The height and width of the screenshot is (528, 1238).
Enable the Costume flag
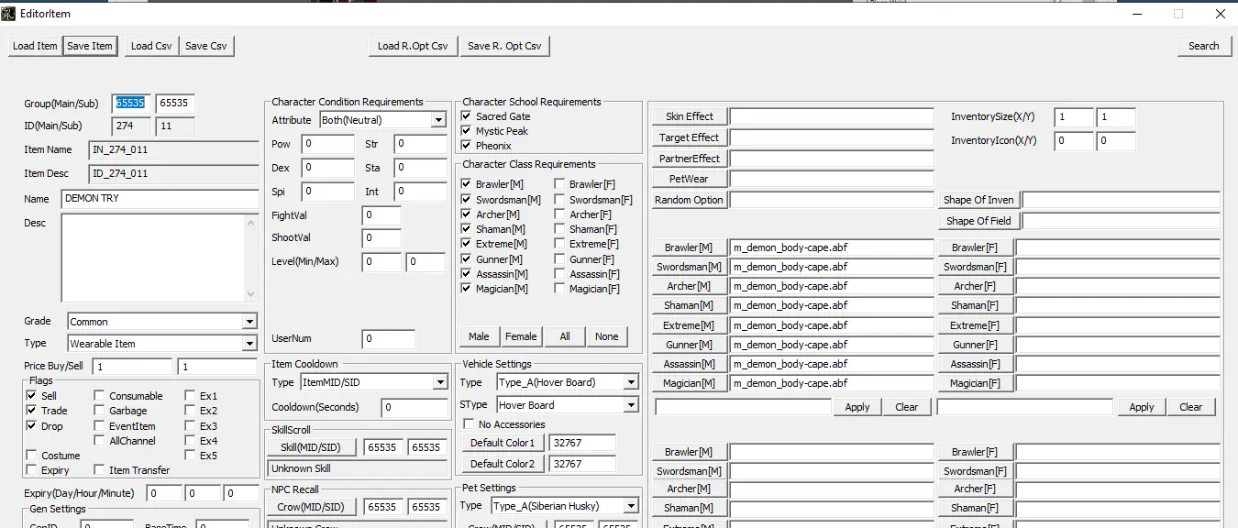[x=32, y=456]
